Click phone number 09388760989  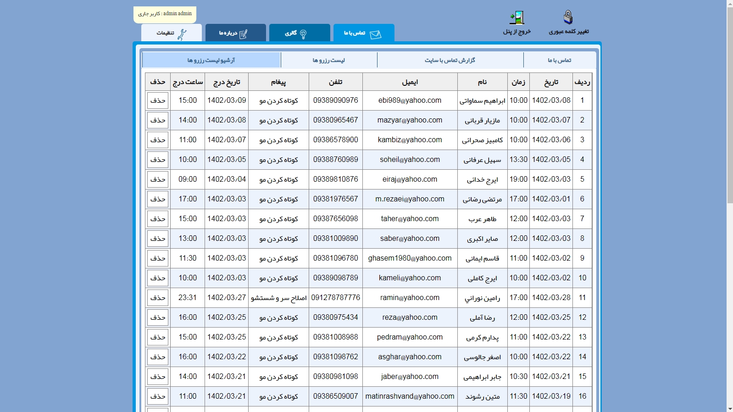[336, 160]
